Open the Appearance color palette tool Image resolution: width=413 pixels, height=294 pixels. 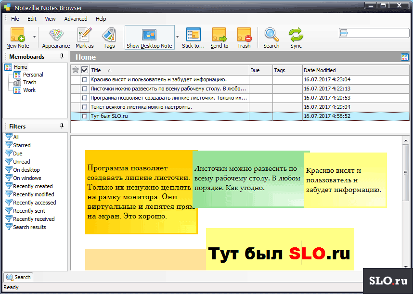[56, 38]
